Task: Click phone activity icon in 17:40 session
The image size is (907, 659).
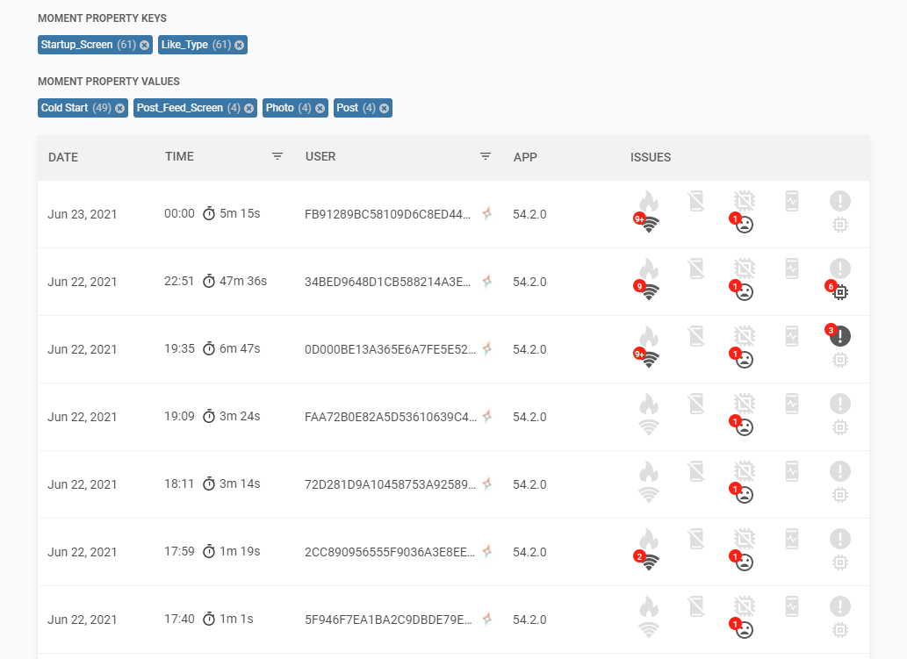Action: coord(792,607)
